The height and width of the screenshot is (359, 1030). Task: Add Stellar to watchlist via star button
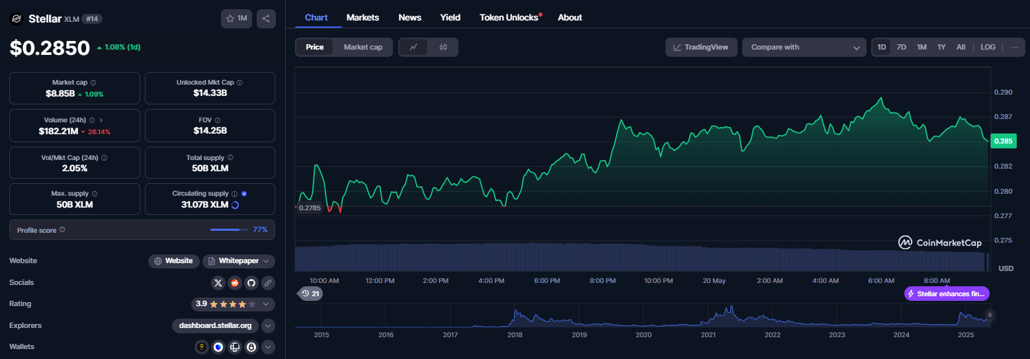coord(236,19)
